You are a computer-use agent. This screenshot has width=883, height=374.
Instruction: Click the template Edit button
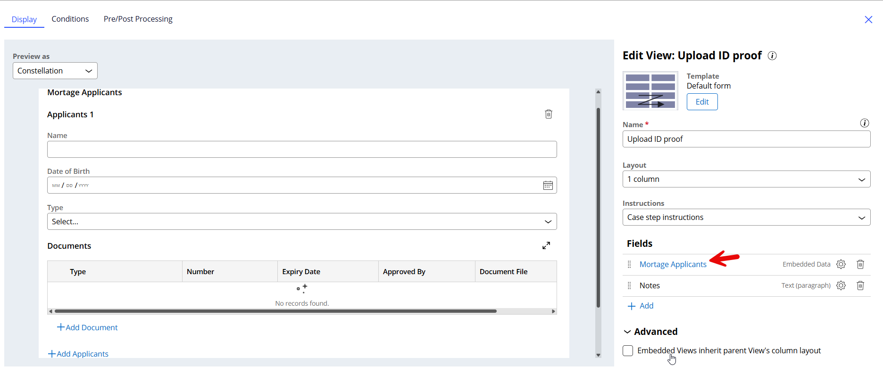pos(702,102)
